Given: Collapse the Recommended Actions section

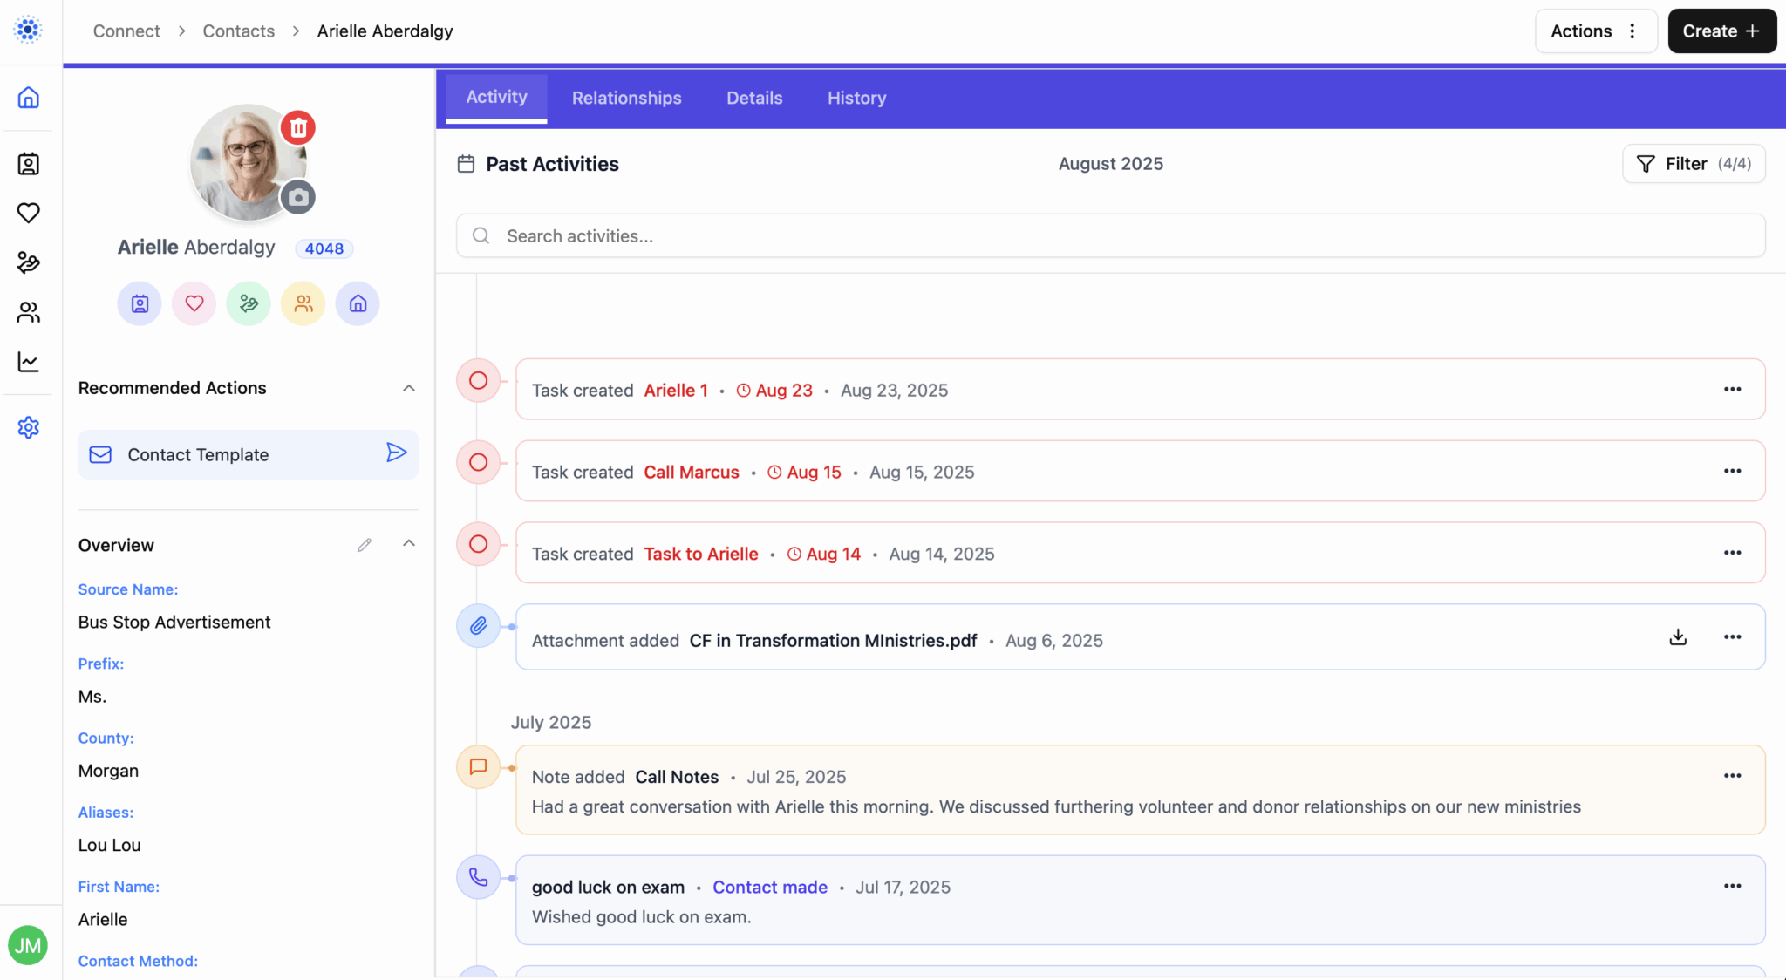Looking at the screenshot, I should coord(408,388).
